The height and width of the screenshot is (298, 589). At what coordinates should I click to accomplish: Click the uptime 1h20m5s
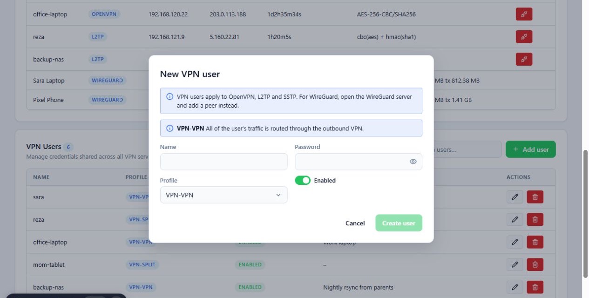pyautogui.click(x=279, y=37)
